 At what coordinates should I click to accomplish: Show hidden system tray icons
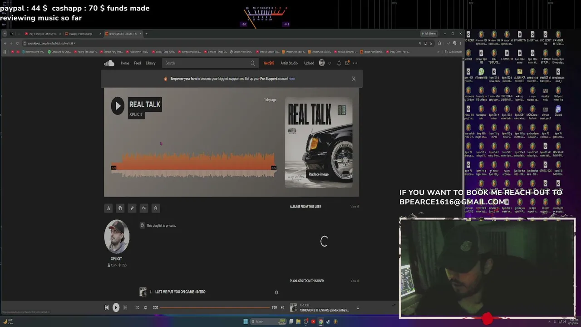click(x=549, y=322)
